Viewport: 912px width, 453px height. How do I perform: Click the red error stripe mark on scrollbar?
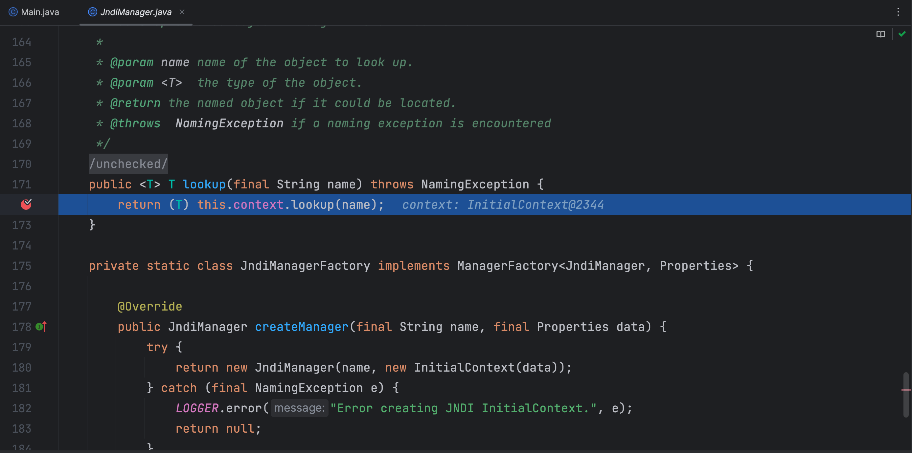(x=906, y=390)
